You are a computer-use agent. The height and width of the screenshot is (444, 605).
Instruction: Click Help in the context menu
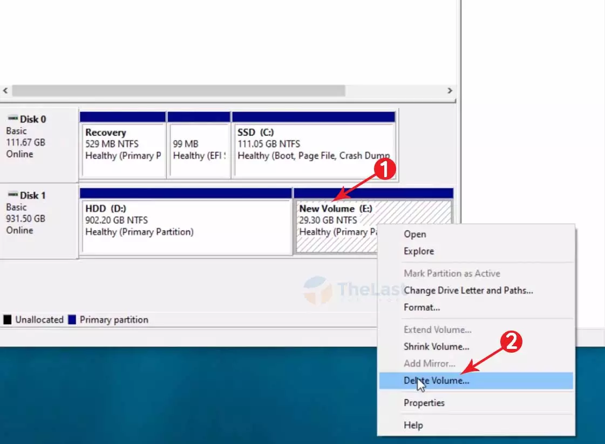413,425
